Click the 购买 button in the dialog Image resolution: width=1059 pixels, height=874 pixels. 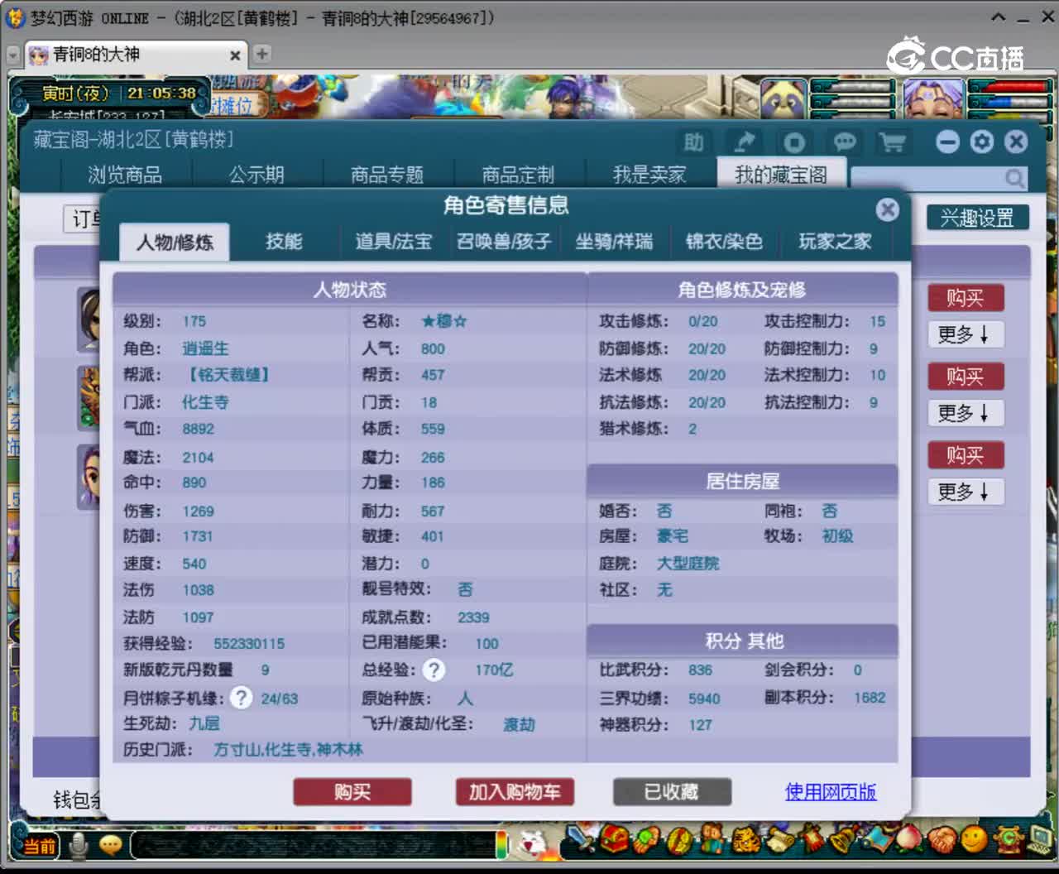click(352, 792)
